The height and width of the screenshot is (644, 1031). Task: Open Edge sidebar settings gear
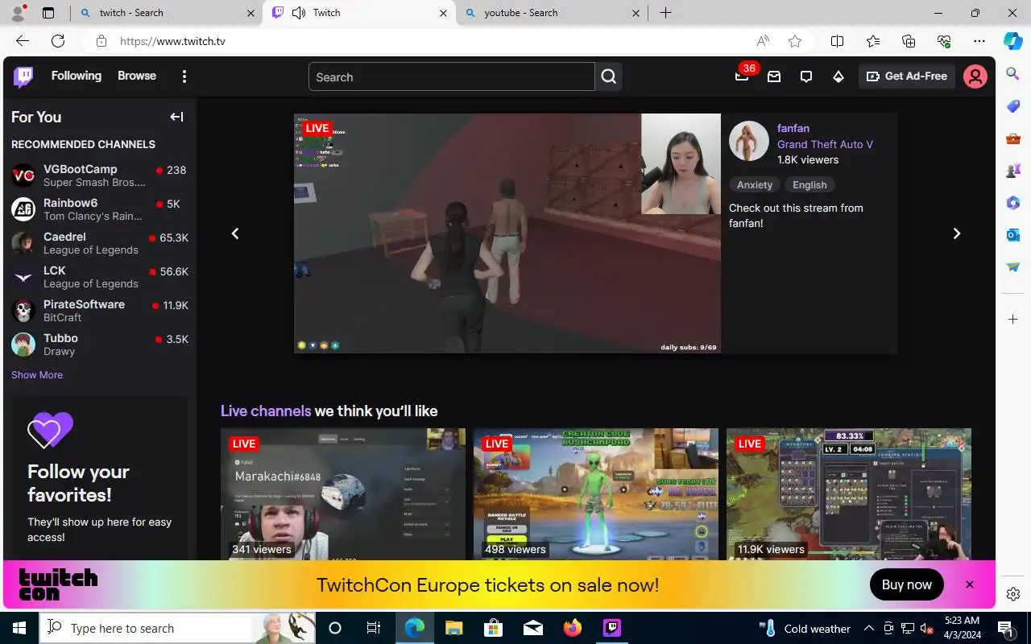tap(1013, 594)
